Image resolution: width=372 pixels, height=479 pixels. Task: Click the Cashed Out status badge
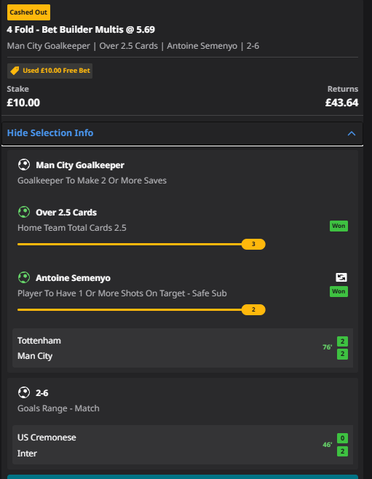(28, 12)
